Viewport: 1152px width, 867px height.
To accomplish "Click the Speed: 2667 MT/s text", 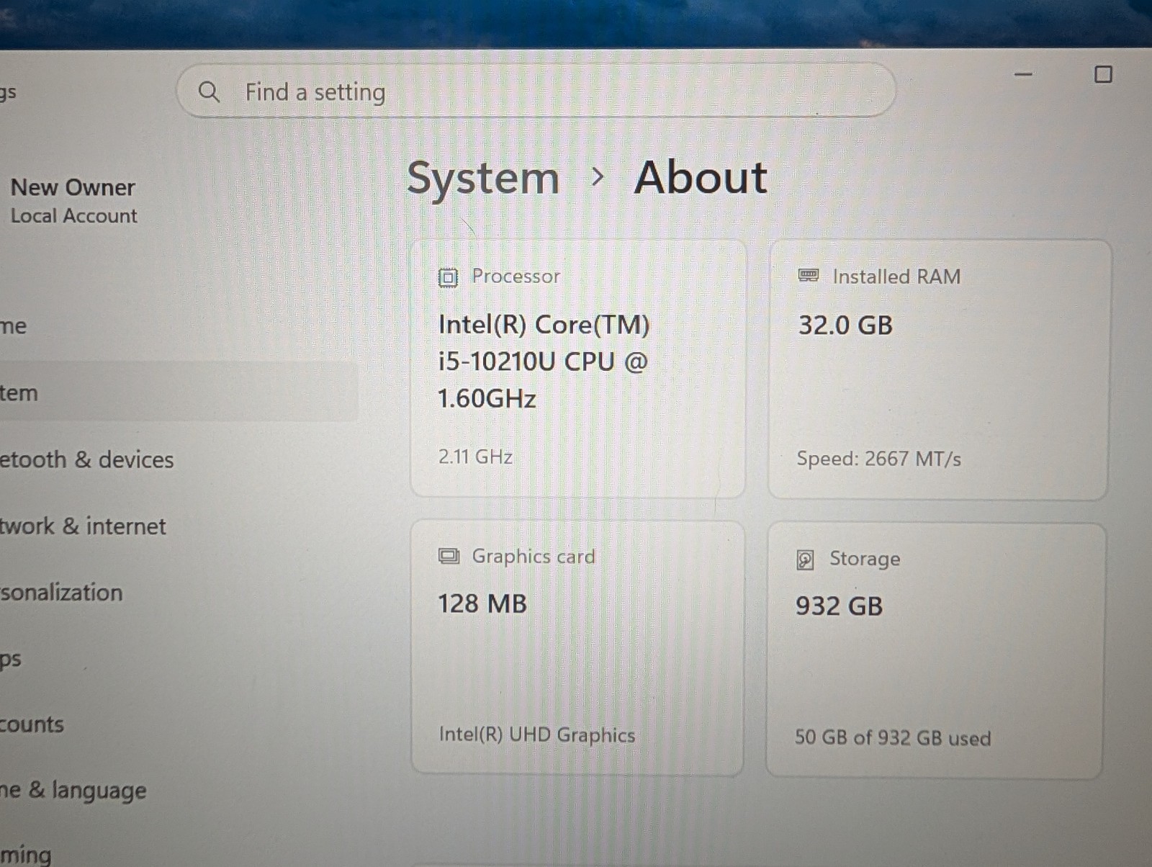I will (x=878, y=459).
